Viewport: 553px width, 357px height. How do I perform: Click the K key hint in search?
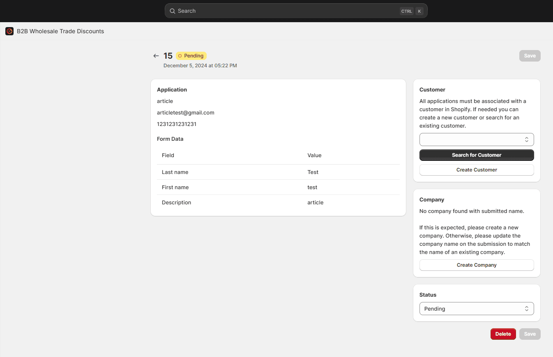pos(419,11)
